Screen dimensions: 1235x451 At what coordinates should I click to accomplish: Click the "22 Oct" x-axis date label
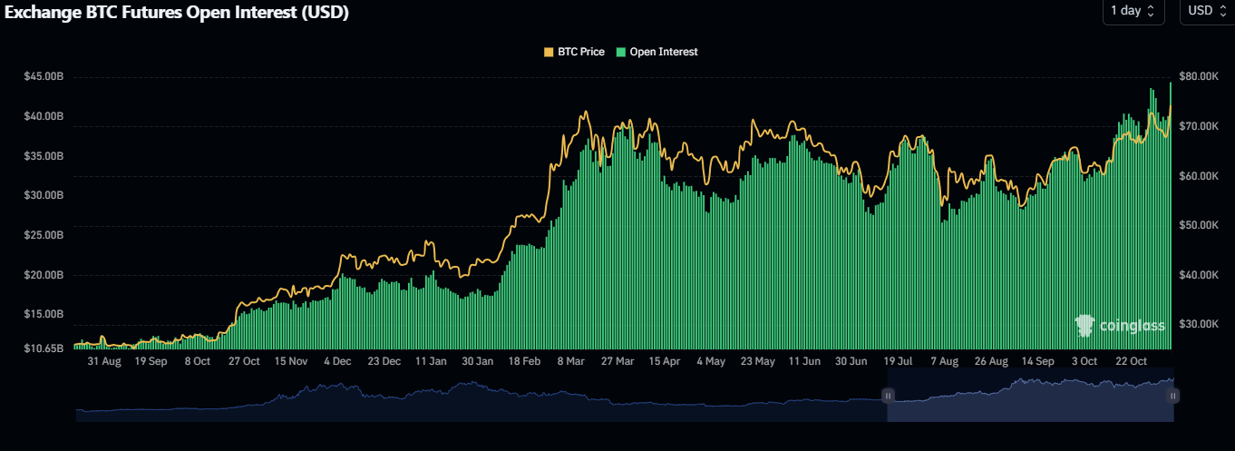(x=1130, y=361)
